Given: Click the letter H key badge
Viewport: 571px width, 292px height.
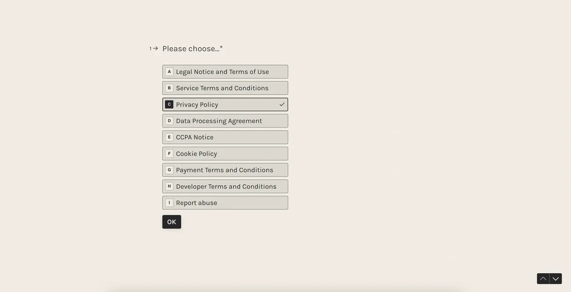Looking at the screenshot, I should [169, 186].
